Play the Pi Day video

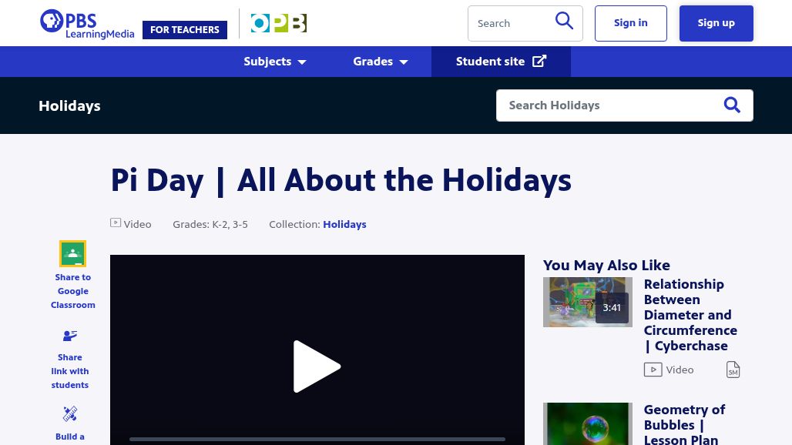click(317, 366)
